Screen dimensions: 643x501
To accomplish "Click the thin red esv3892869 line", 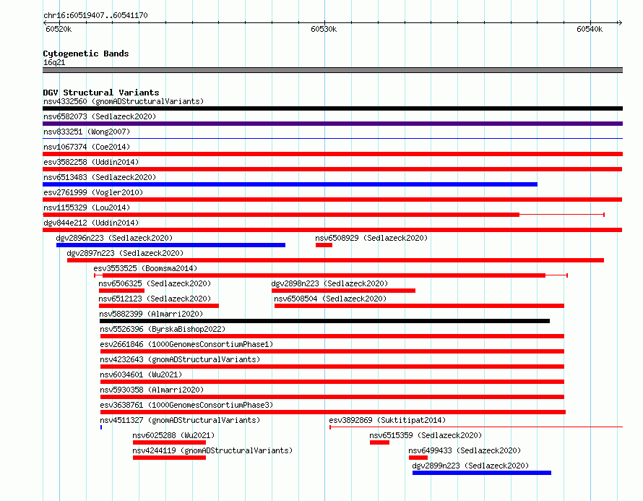I will tap(476, 427).
